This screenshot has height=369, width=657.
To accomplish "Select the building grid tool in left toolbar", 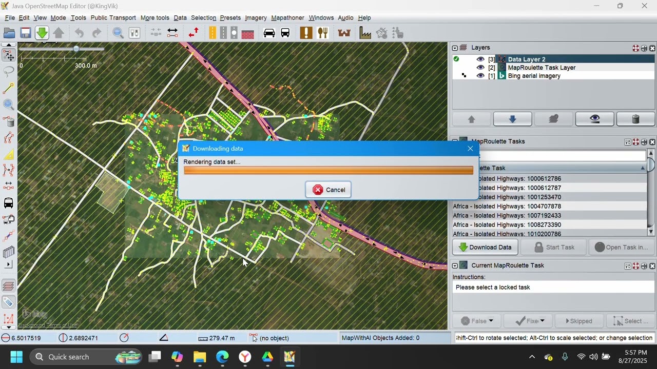I will 9,252.
